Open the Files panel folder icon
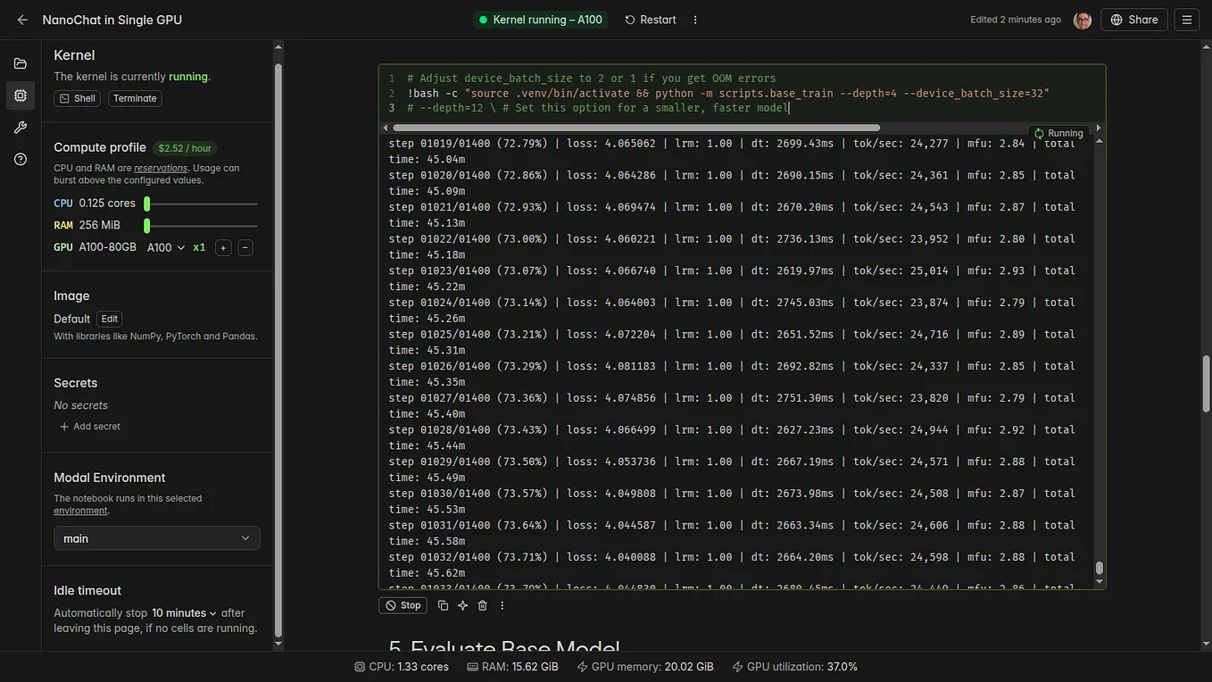 [x=21, y=63]
